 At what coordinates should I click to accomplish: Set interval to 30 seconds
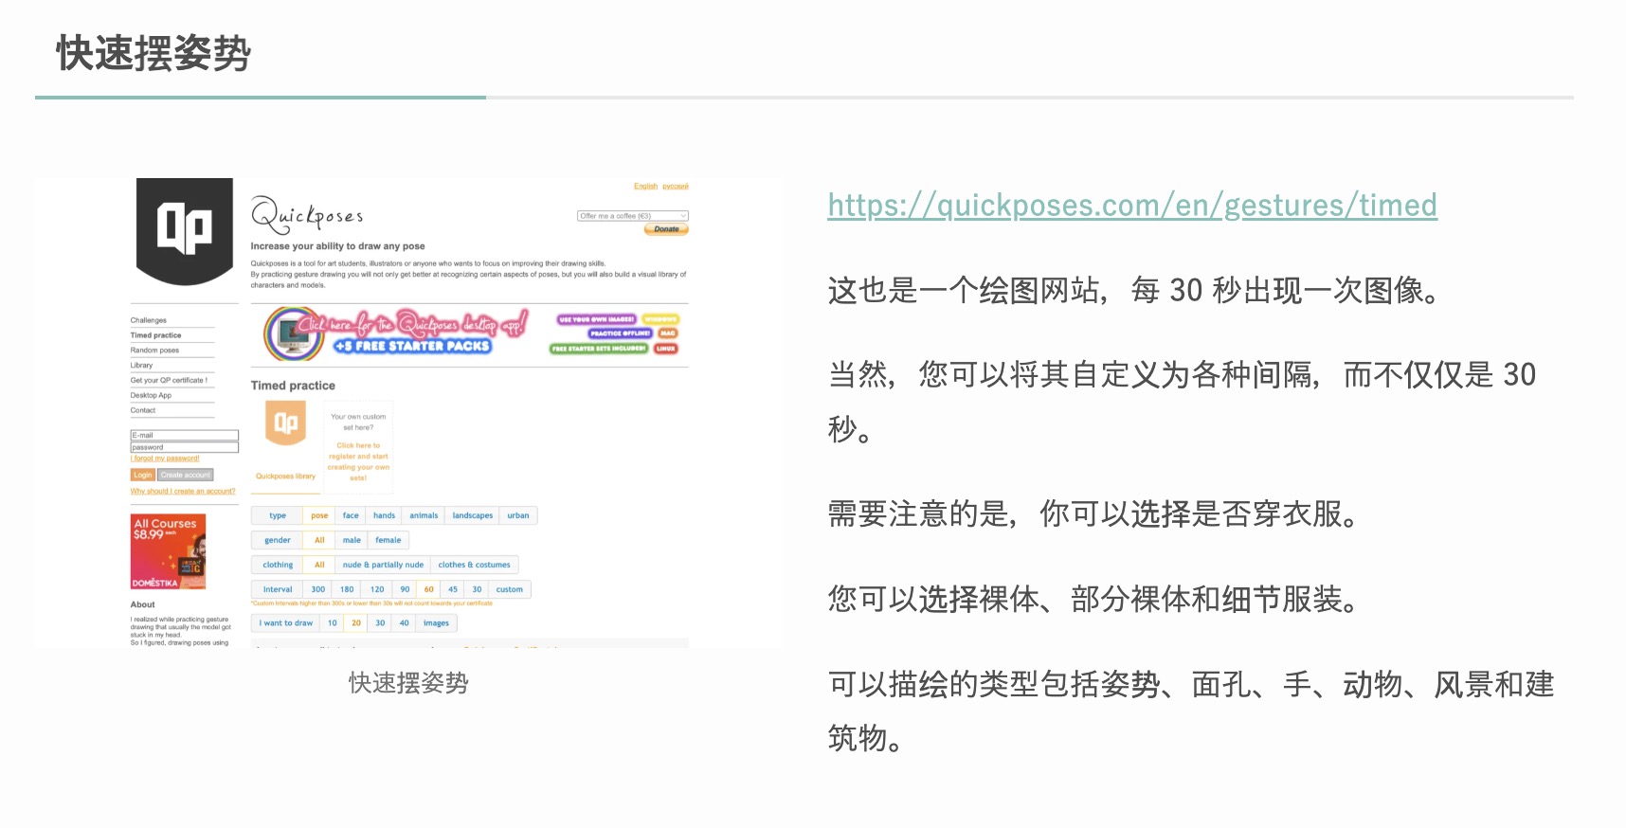coord(477,589)
